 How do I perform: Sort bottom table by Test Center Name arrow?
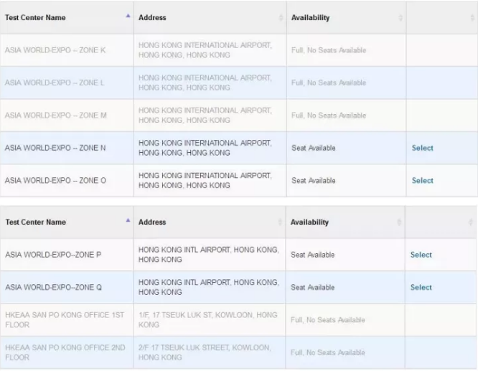(x=128, y=220)
